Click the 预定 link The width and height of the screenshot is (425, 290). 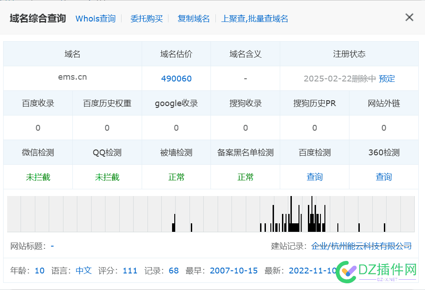(x=387, y=78)
